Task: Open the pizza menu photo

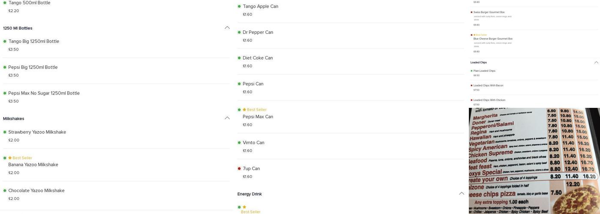Action: [534, 161]
